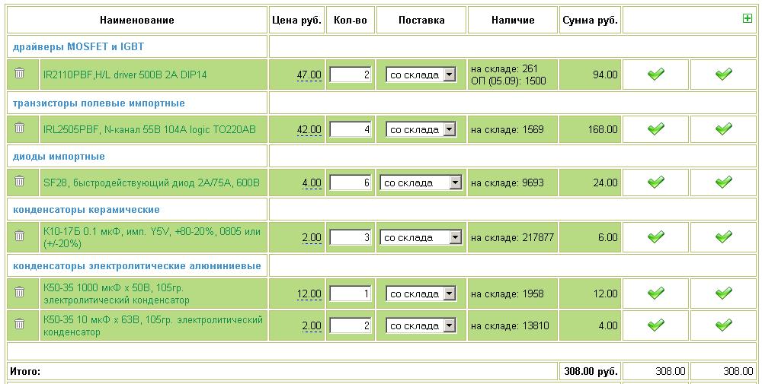Click quantity field for K10-17Б capacitor
762x384 pixels.
[351, 238]
